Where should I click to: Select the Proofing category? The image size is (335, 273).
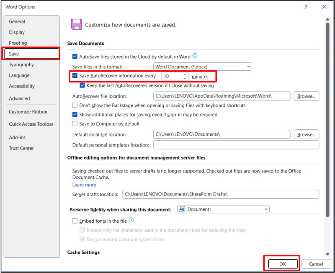18,43
